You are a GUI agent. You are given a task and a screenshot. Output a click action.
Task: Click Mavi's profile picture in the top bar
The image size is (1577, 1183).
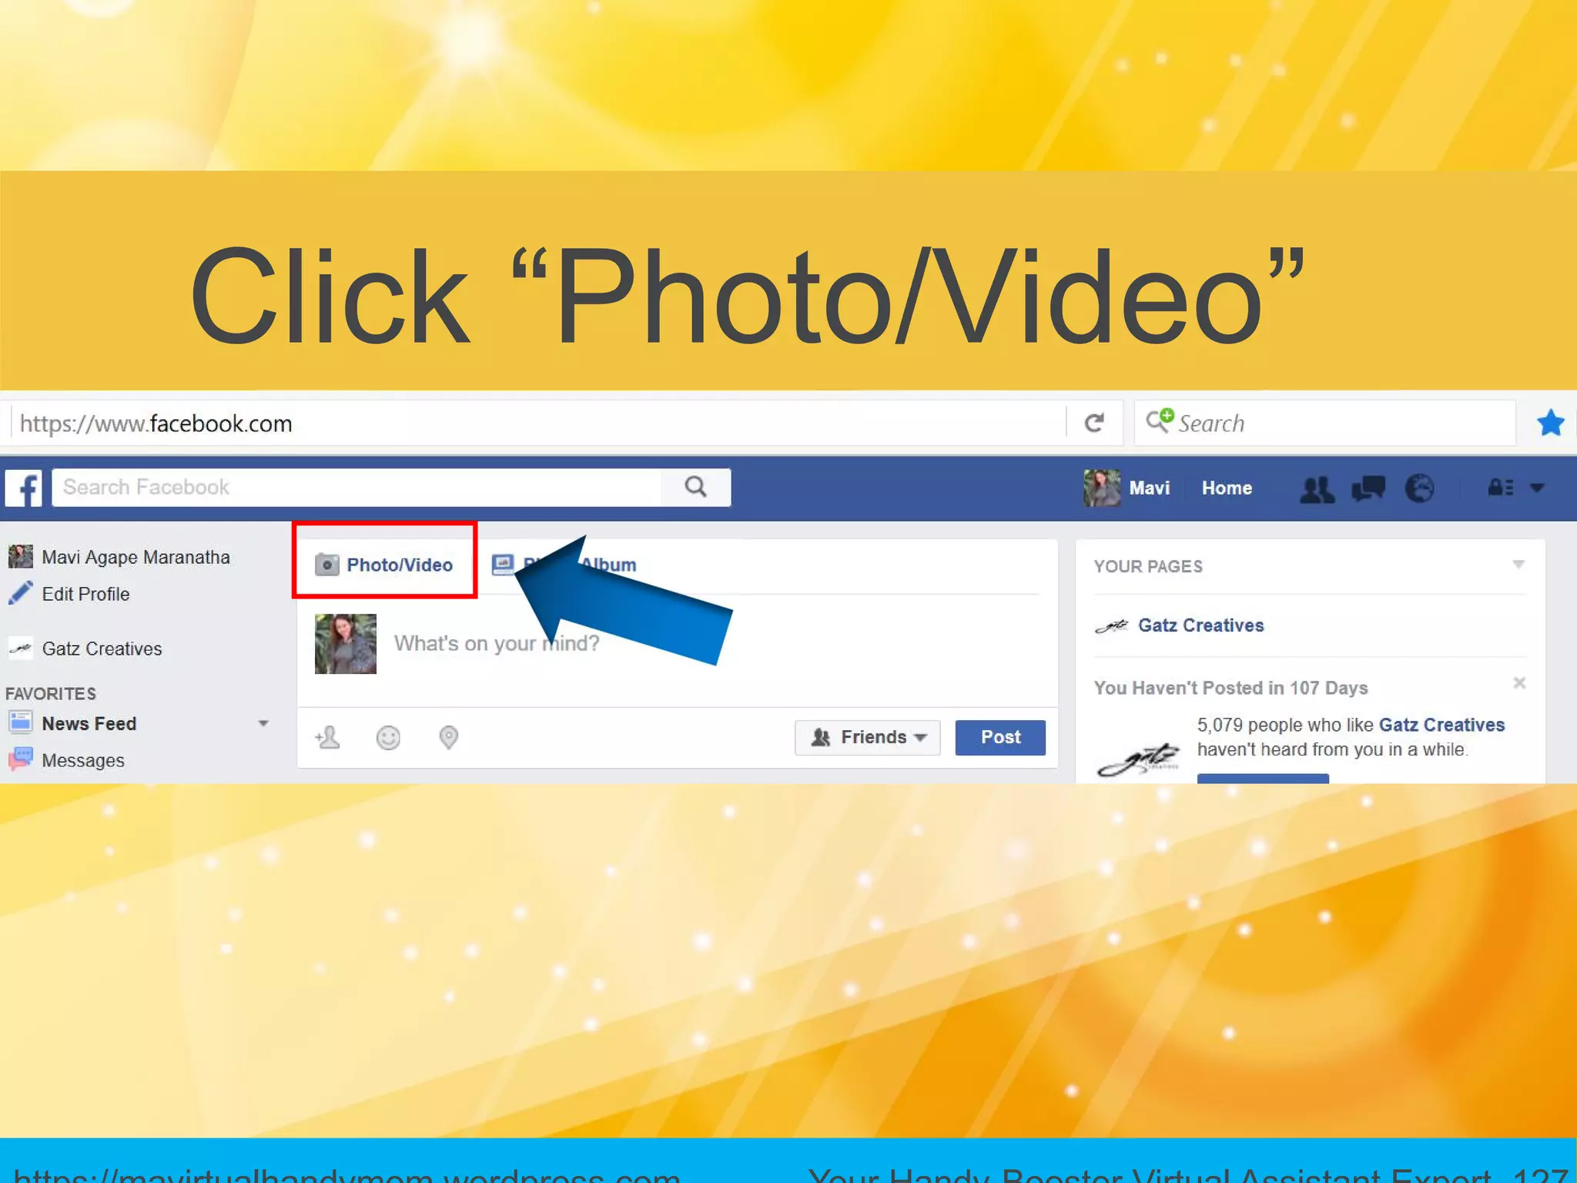1102,488
